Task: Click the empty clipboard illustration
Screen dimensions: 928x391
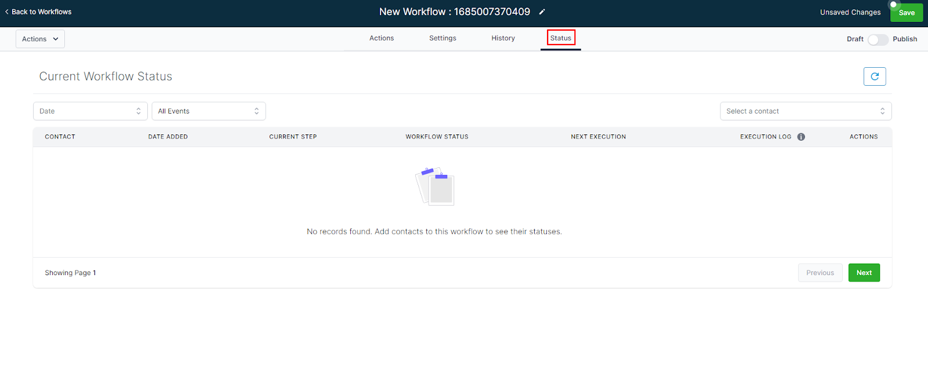Action: pyautogui.click(x=435, y=187)
